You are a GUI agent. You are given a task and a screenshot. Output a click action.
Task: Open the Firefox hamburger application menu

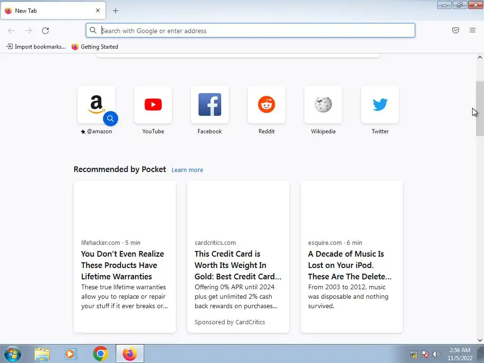(x=473, y=30)
